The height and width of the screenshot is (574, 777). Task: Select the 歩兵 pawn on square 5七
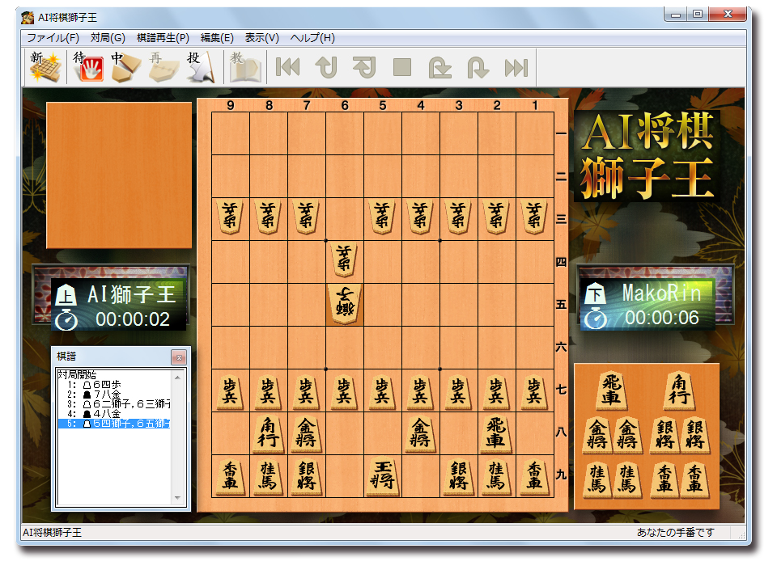[x=383, y=392]
